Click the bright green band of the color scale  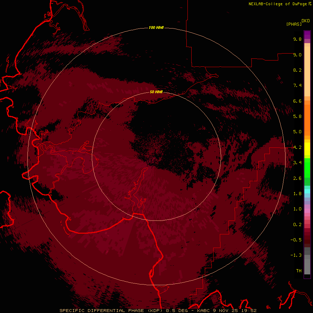click(307, 168)
